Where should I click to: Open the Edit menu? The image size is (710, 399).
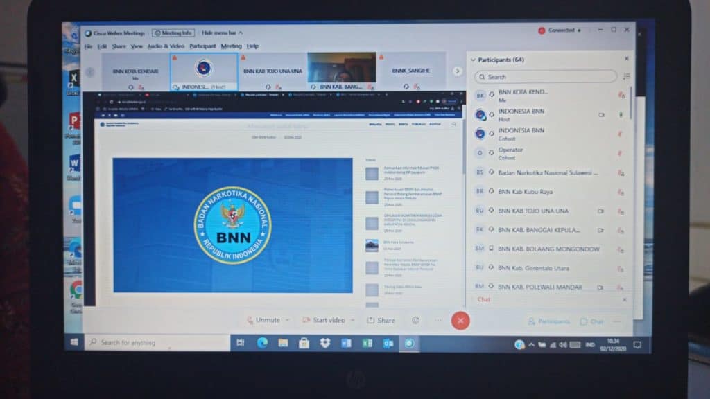tap(103, 46)
